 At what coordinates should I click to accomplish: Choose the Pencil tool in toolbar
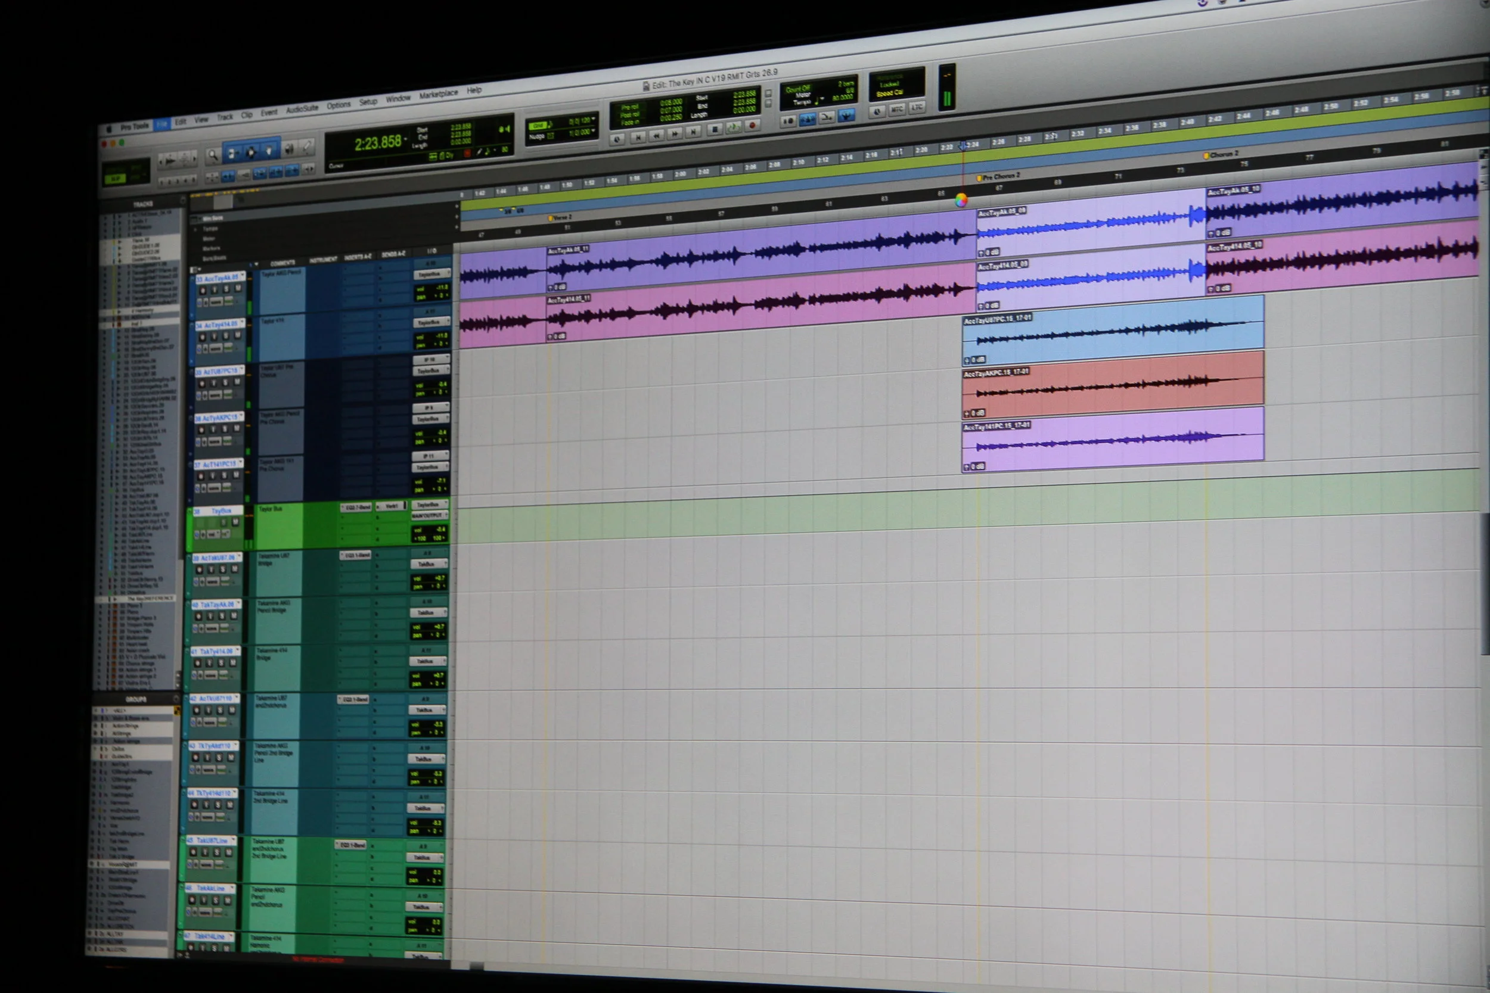click(x=308, y=148)
